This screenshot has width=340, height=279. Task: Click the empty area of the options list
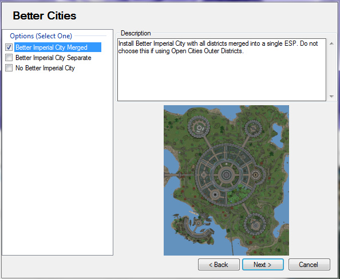[57, 162]
